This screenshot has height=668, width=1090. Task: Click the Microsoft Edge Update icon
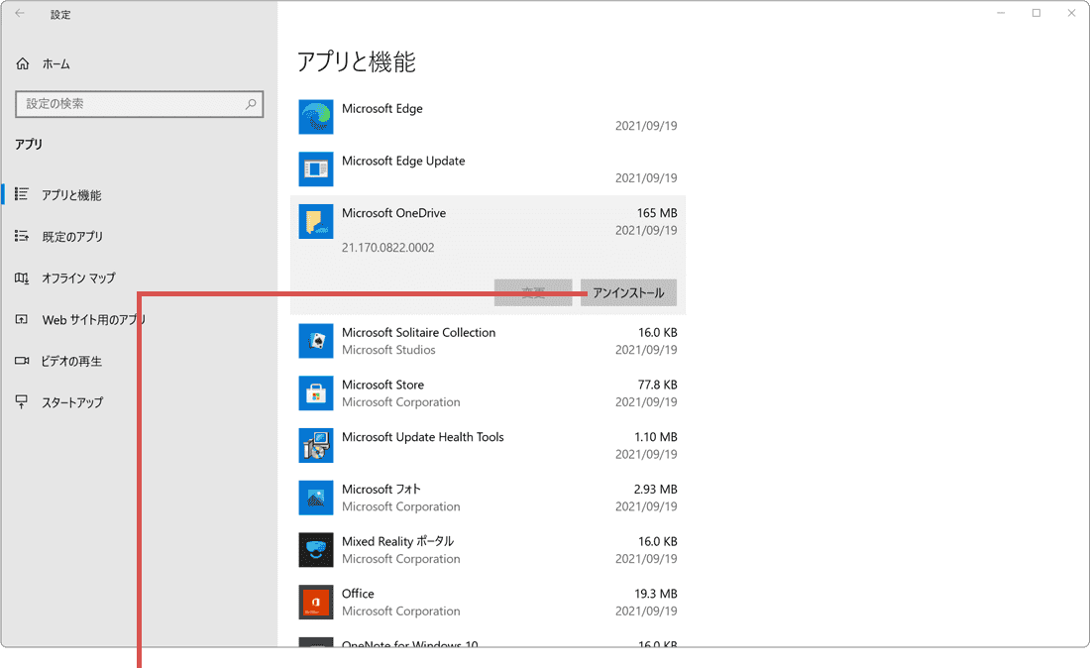pos(315,168)
